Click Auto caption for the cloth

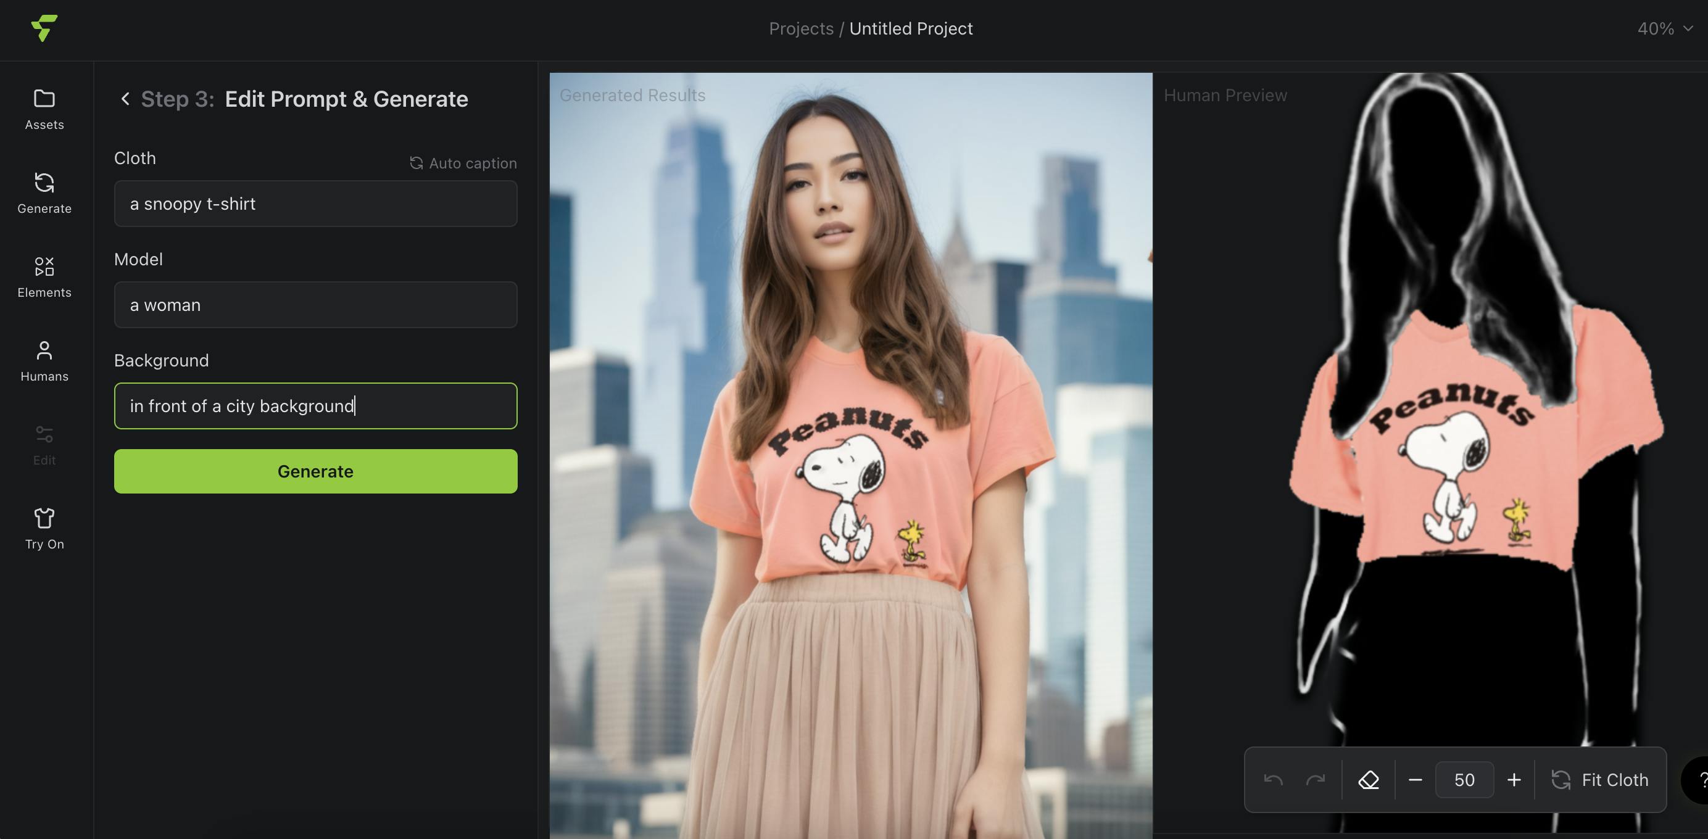(x=463, y=163)
